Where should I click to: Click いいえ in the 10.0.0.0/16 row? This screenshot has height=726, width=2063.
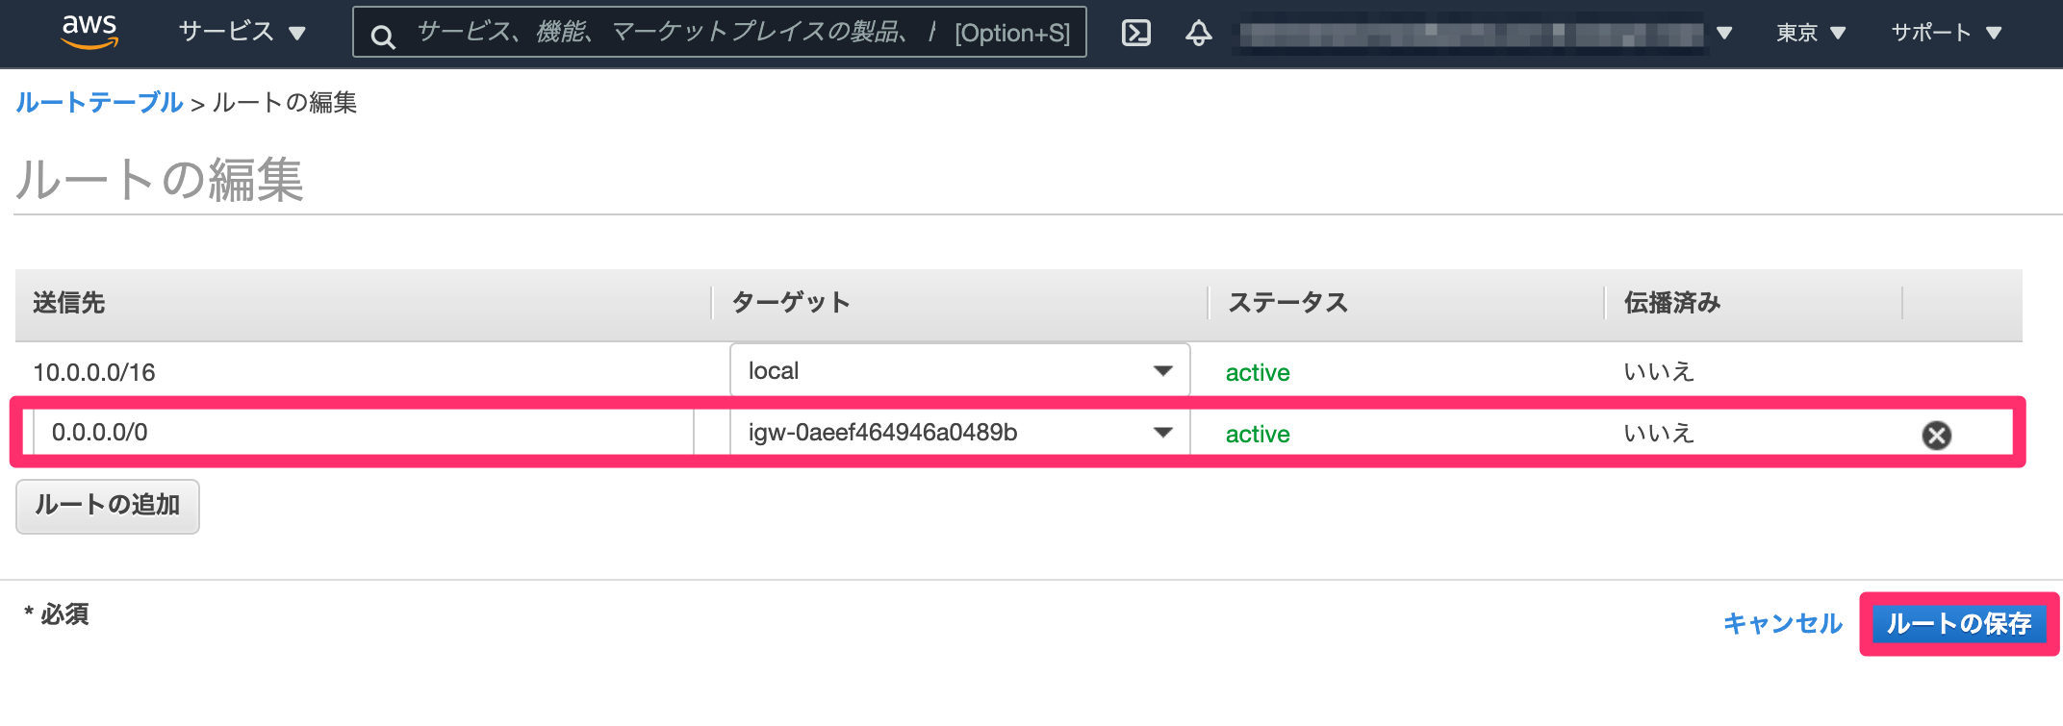[x=1658, y=371]
